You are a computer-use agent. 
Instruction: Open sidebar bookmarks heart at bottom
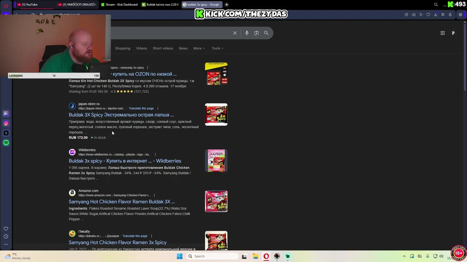click(x=6, y=229)
